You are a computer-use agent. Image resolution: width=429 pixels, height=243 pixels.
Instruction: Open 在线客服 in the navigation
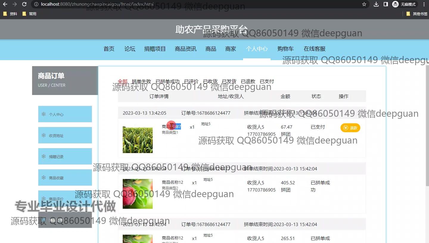click(x=315, y=49)
